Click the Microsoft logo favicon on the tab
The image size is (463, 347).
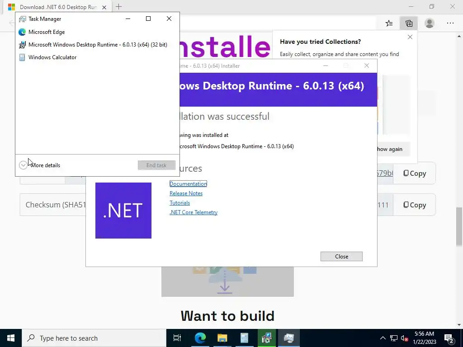click(11, 7)
